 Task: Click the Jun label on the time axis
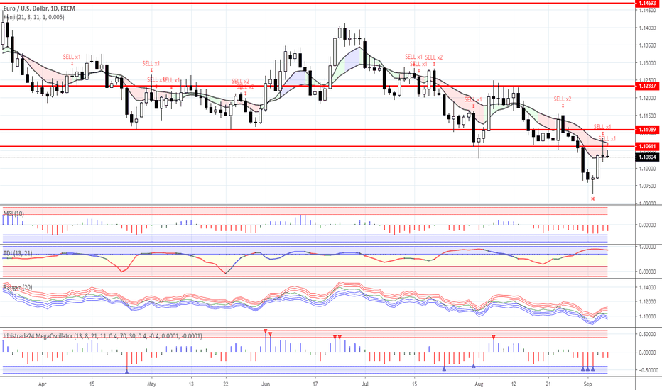point(266,384)
